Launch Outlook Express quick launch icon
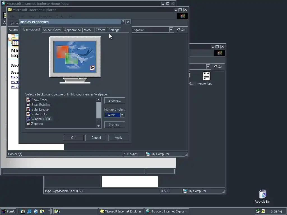Screen dimensions: 287x215 coord(36,211)
